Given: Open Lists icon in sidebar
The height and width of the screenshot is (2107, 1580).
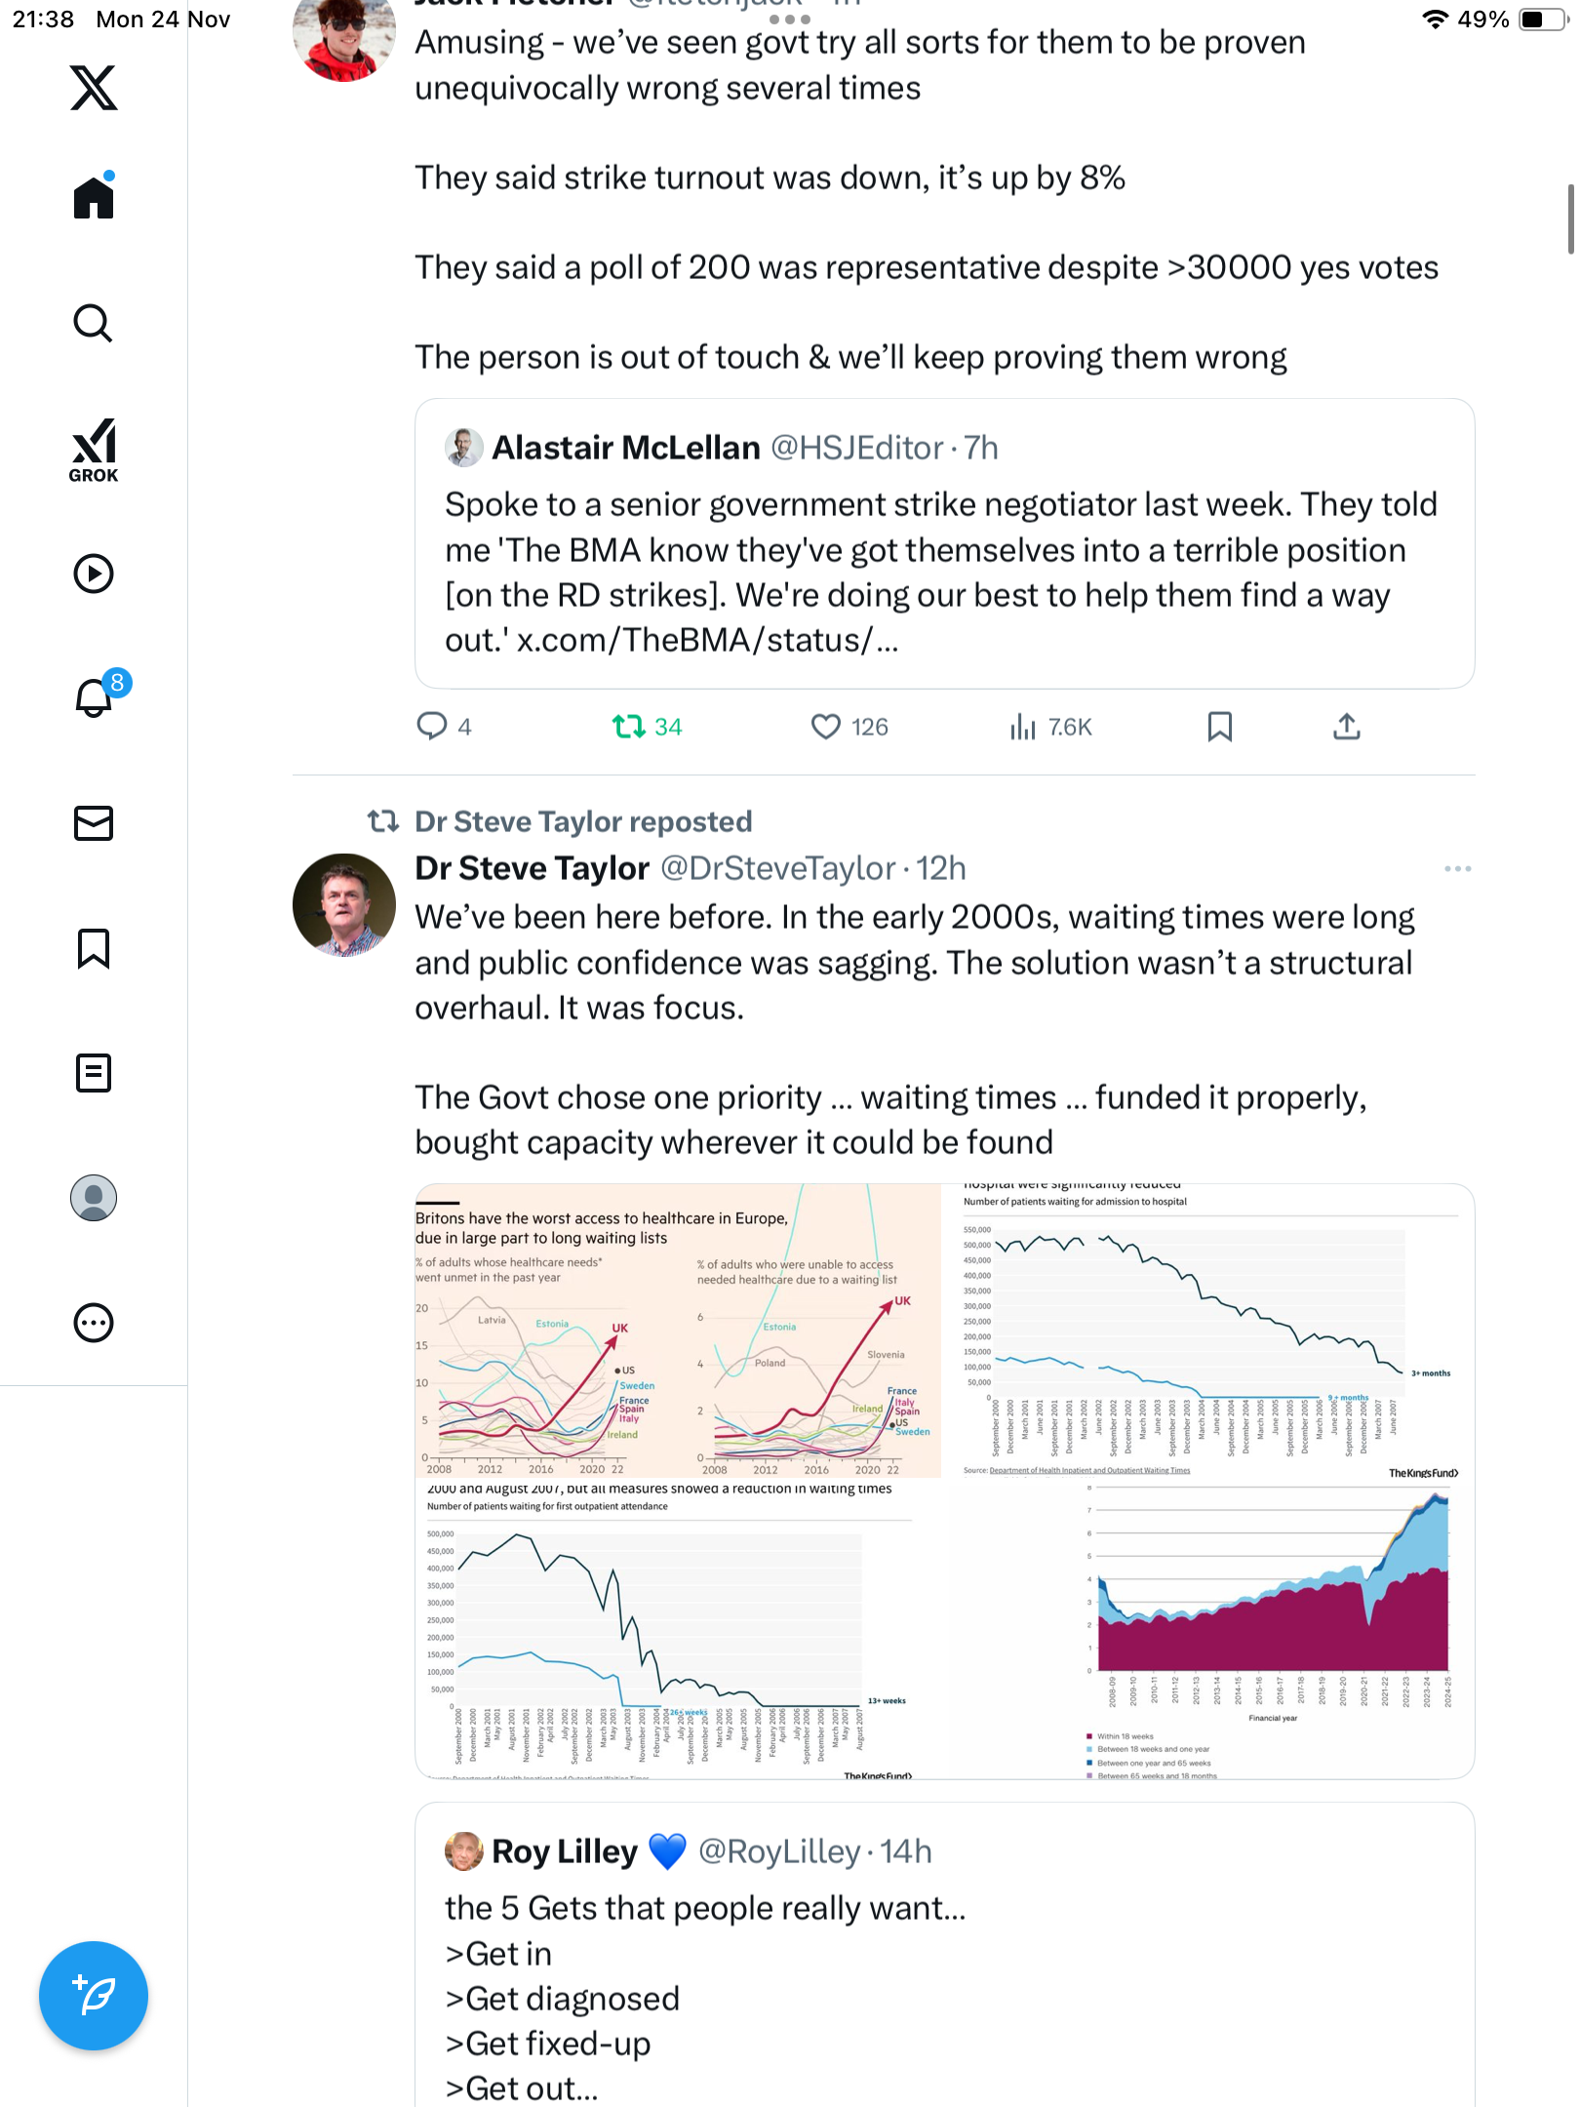Looking at the screenshot, I should 94,1073.
